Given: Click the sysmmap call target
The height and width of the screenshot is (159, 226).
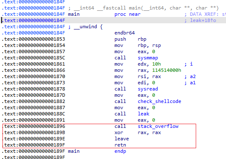Looking at the screenshot, I should [148, 58].
